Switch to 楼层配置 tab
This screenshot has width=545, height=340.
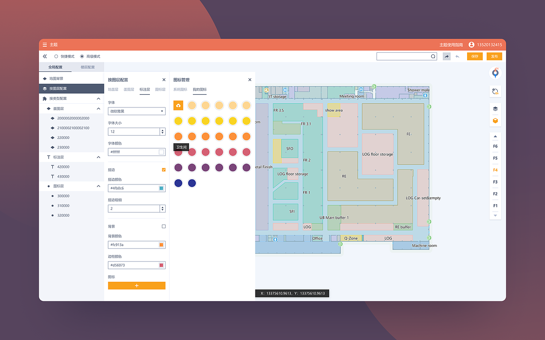88,67
